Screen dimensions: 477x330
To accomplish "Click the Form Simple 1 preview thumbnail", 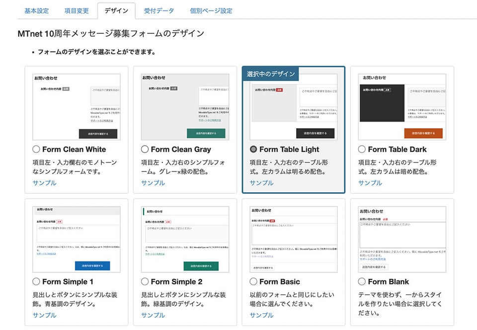I will 77,240.
